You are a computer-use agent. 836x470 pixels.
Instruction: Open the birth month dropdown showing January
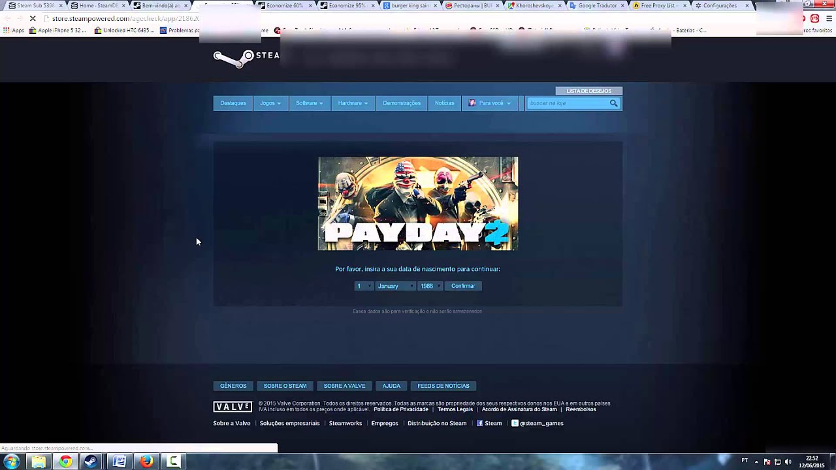point(395,286)
